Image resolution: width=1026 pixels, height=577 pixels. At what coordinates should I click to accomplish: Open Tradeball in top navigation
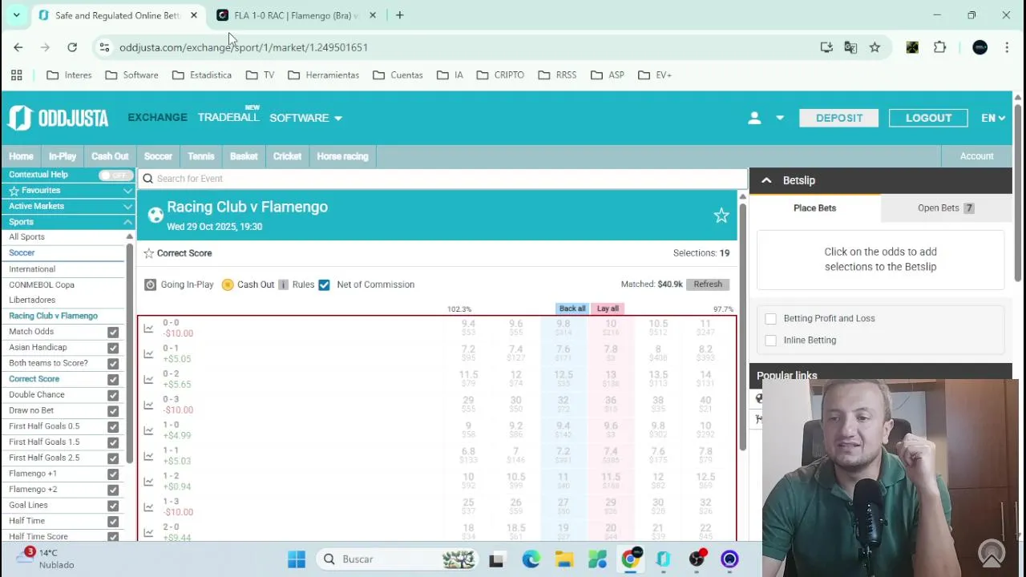coord(229,117)
